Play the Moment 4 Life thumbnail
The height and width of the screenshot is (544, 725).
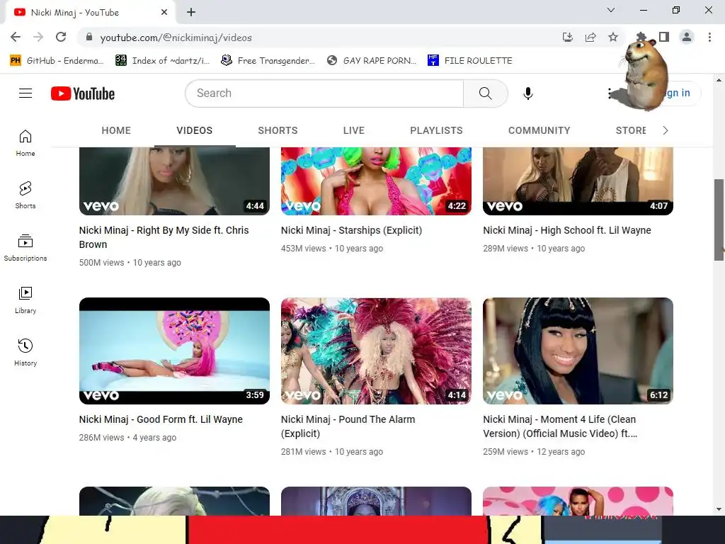point(578,351)
